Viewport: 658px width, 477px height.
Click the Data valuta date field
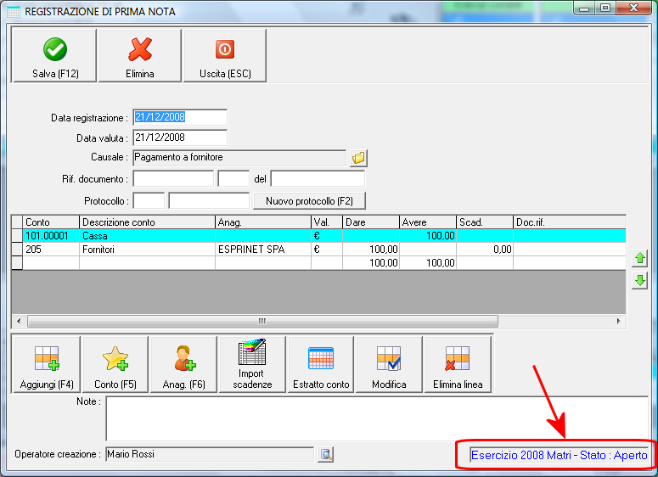(180, 137)
